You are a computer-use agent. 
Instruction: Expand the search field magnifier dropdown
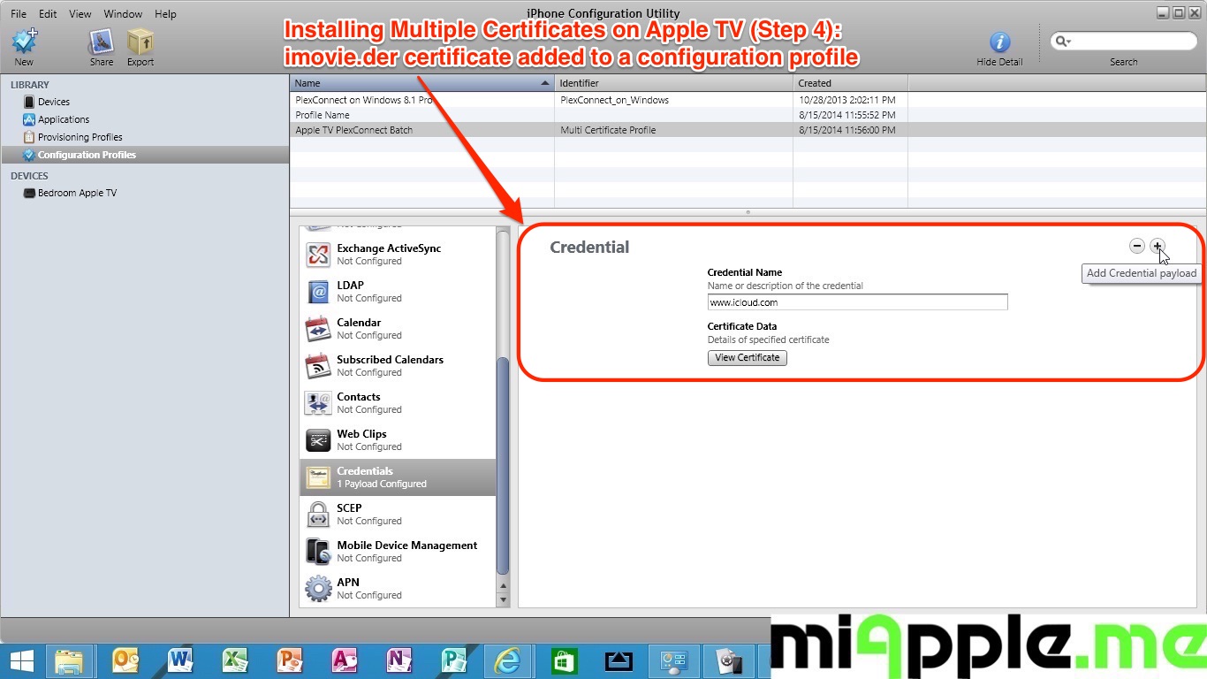[1063, 42]
